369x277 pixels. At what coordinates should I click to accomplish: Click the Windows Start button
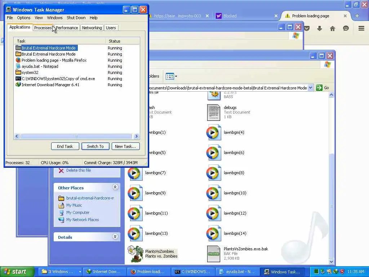pyautogui.click(x=17, y=272)
